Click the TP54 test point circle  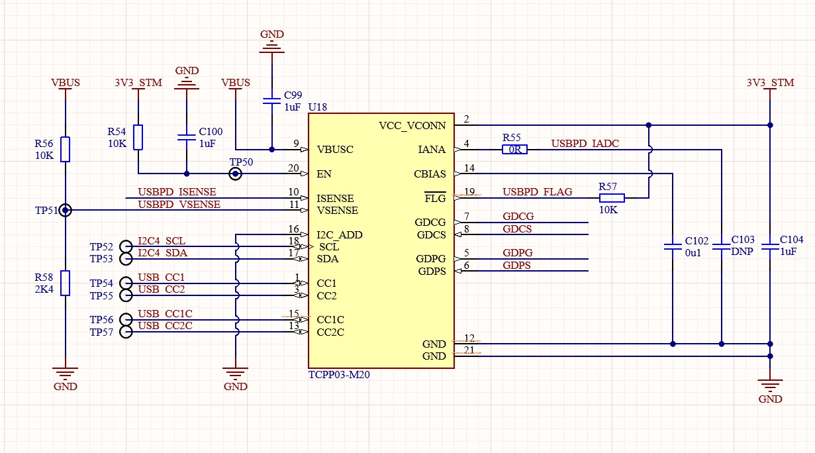pos(126,283)
